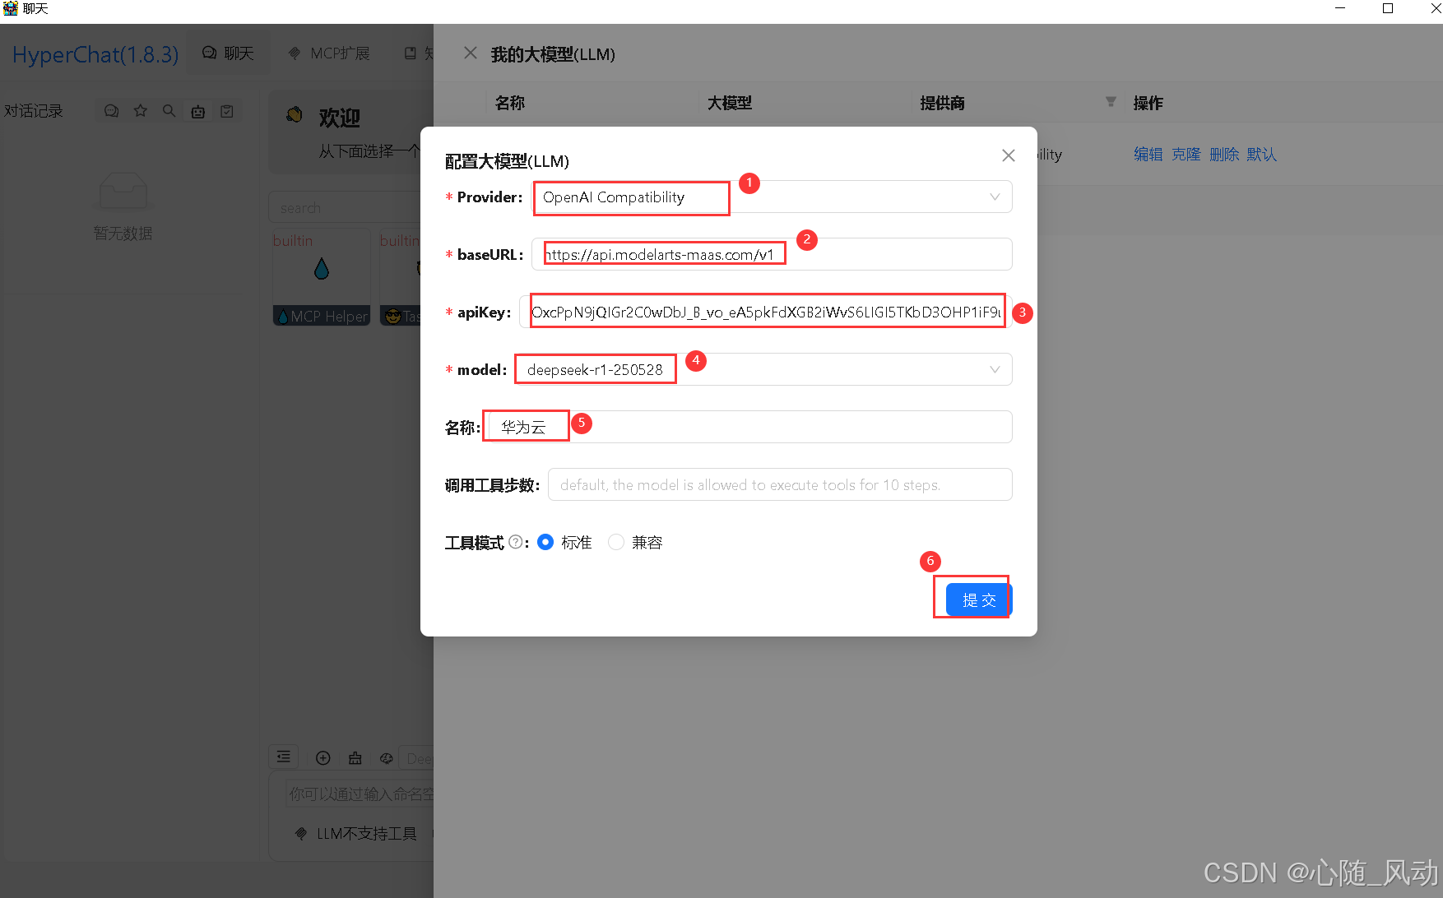Click the filter icon in 提供商 column

pyautogui.click(x=1111, y=102)
